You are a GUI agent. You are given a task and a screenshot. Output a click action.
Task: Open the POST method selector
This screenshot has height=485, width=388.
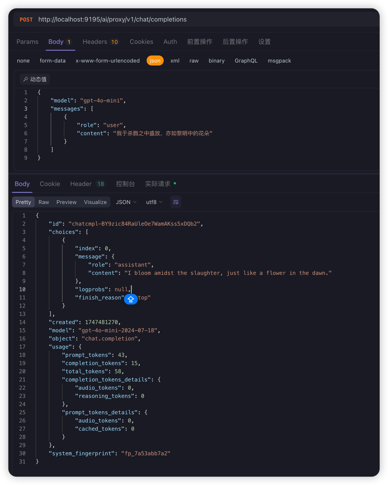point(26,20)
